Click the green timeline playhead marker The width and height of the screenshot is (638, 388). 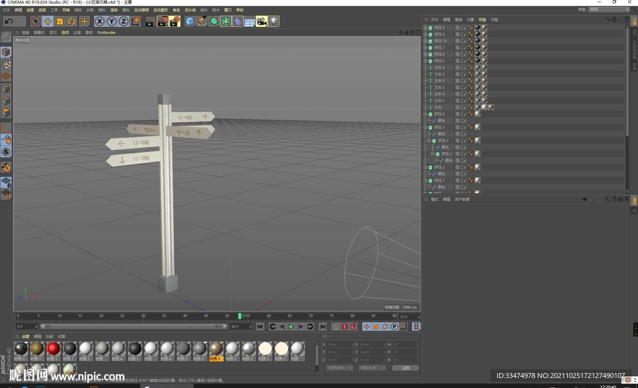click(x=239, y=316)
